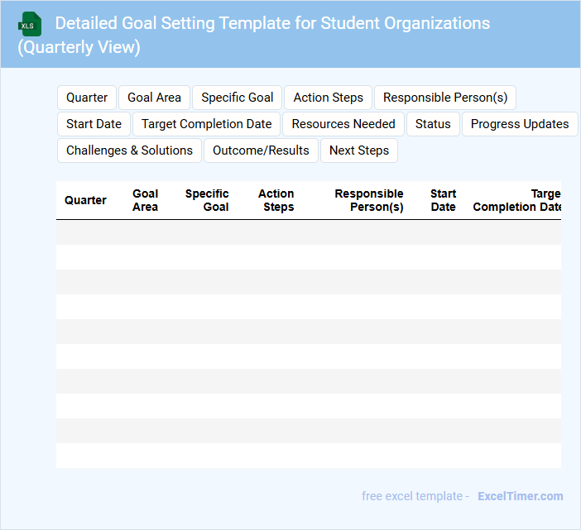Click the Quarter column header in table

pyautogui.click(x=85, y=200)
